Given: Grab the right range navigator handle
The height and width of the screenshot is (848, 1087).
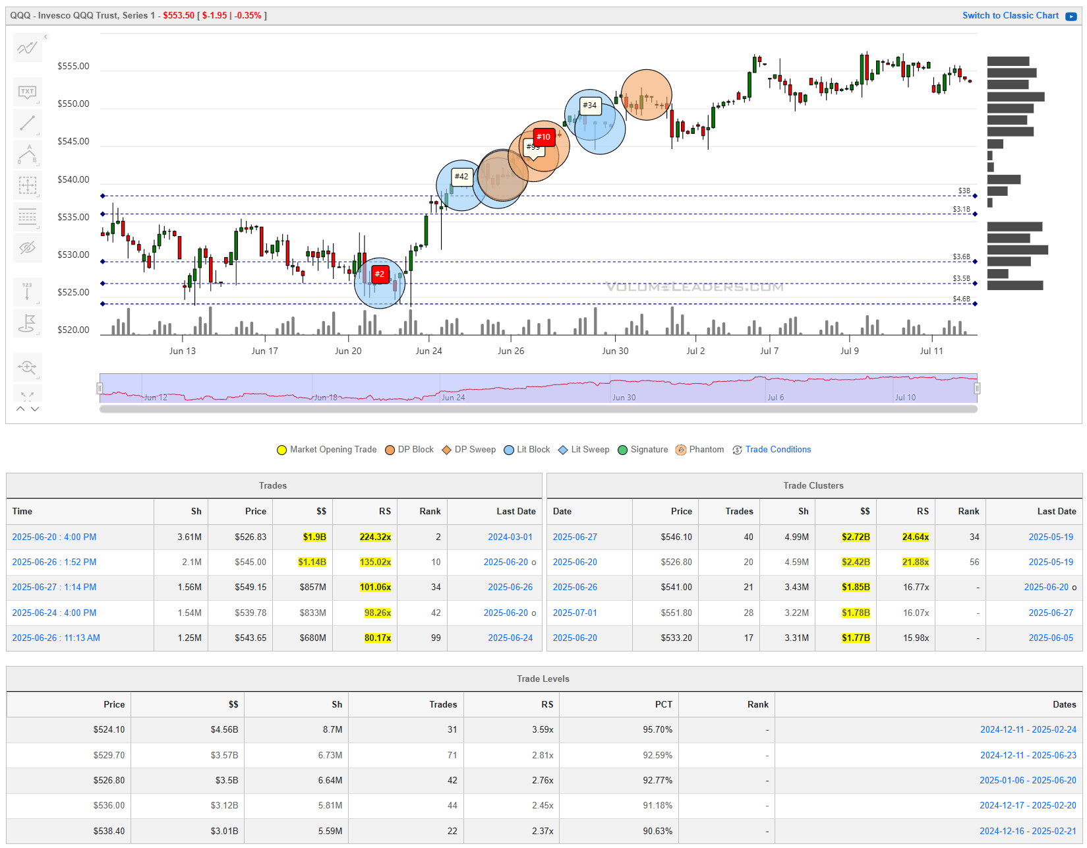Looking at the screenshot, I should 977,388.
